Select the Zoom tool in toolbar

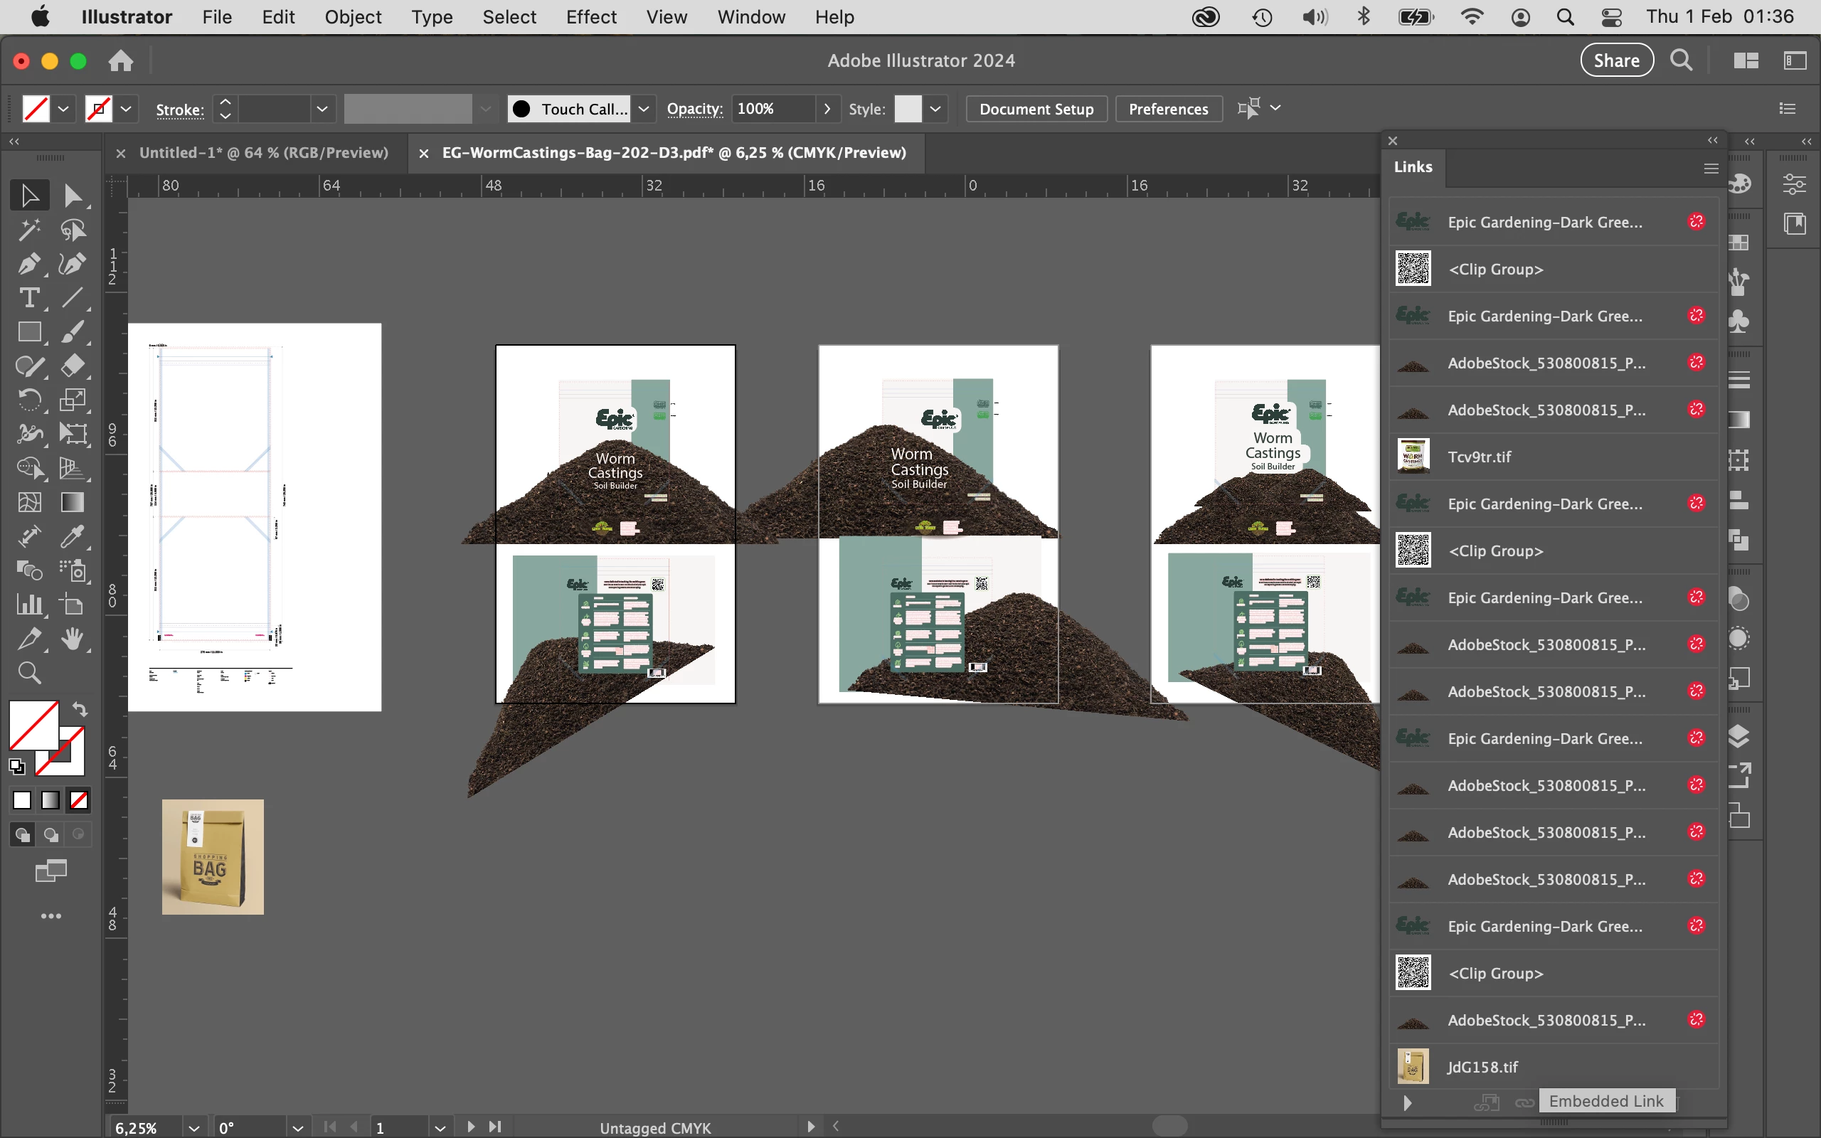tap(28, 672)
